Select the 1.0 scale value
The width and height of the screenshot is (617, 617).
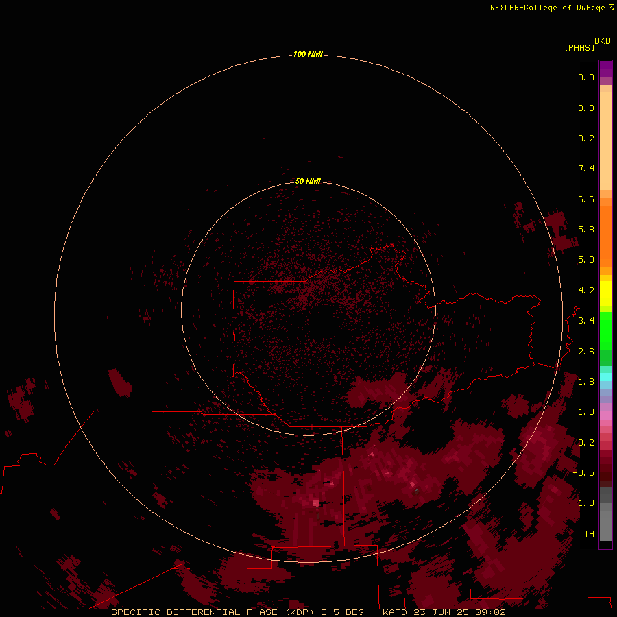click(586, 412)
